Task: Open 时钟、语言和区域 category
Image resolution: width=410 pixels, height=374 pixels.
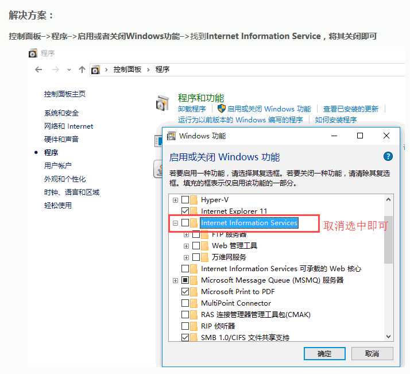Action: tap(72, 192)
